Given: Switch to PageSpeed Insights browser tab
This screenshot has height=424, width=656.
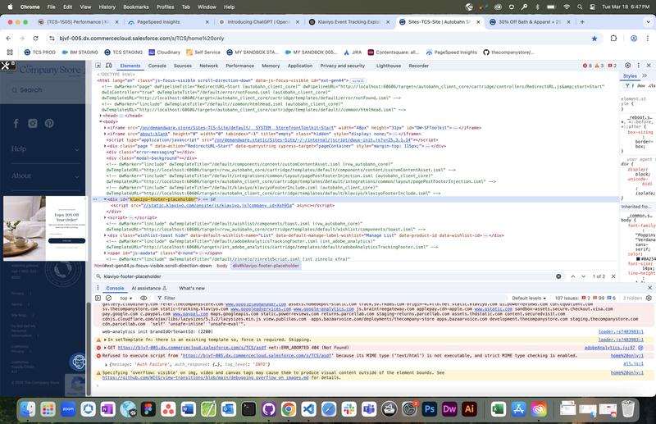Looking at the screenshot, I should pos(167,22).
